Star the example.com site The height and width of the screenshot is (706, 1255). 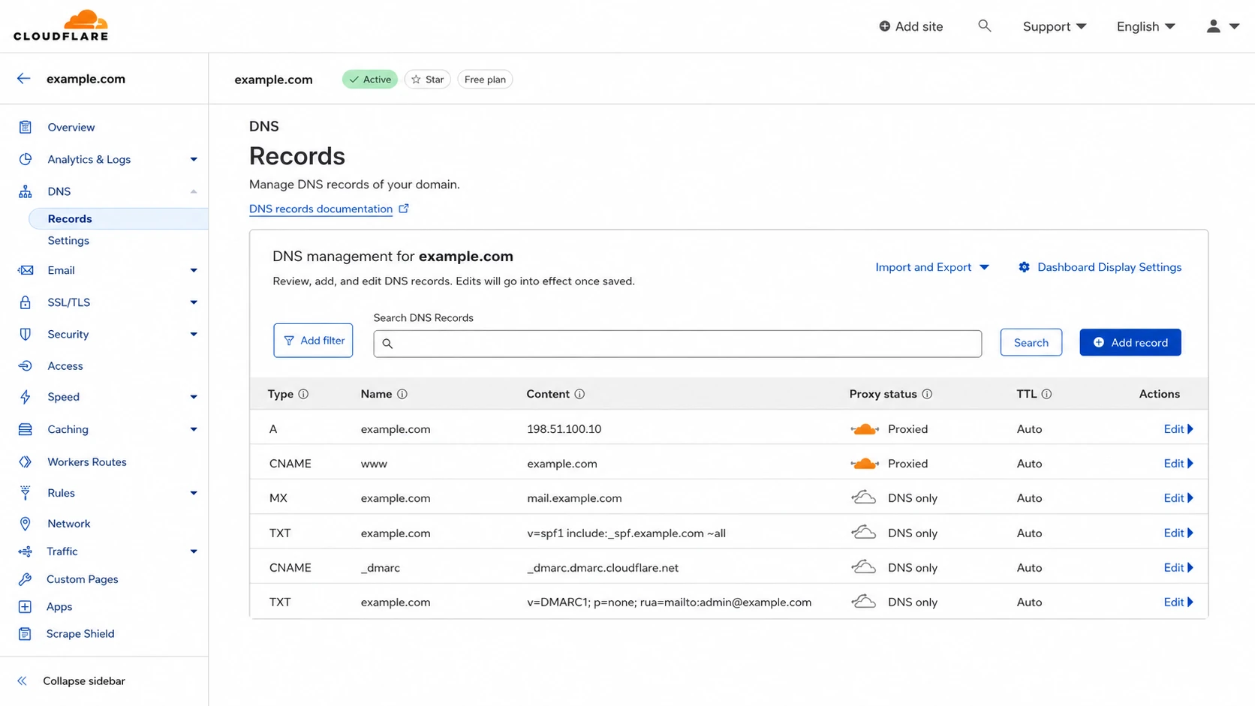[427, 80]
